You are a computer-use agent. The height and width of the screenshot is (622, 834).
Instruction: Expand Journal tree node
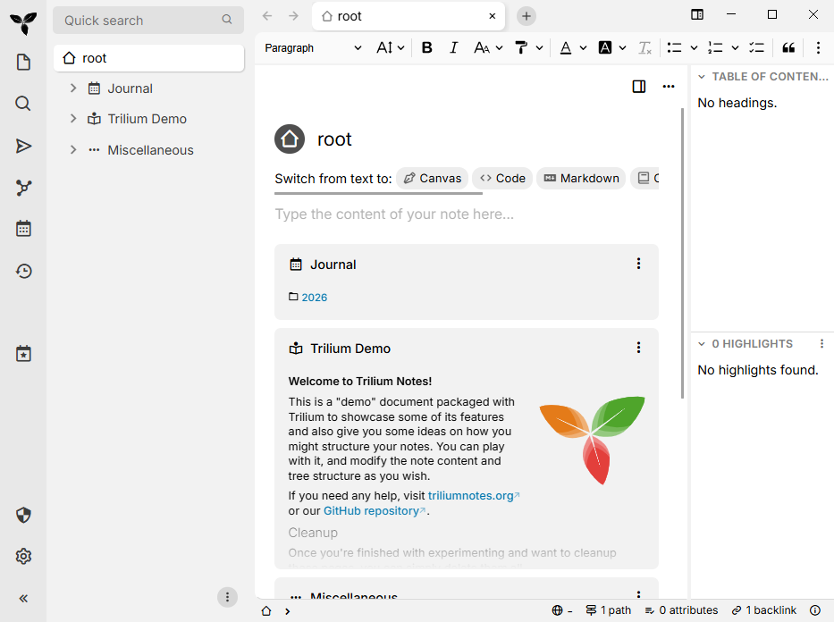tap(73, 88)
